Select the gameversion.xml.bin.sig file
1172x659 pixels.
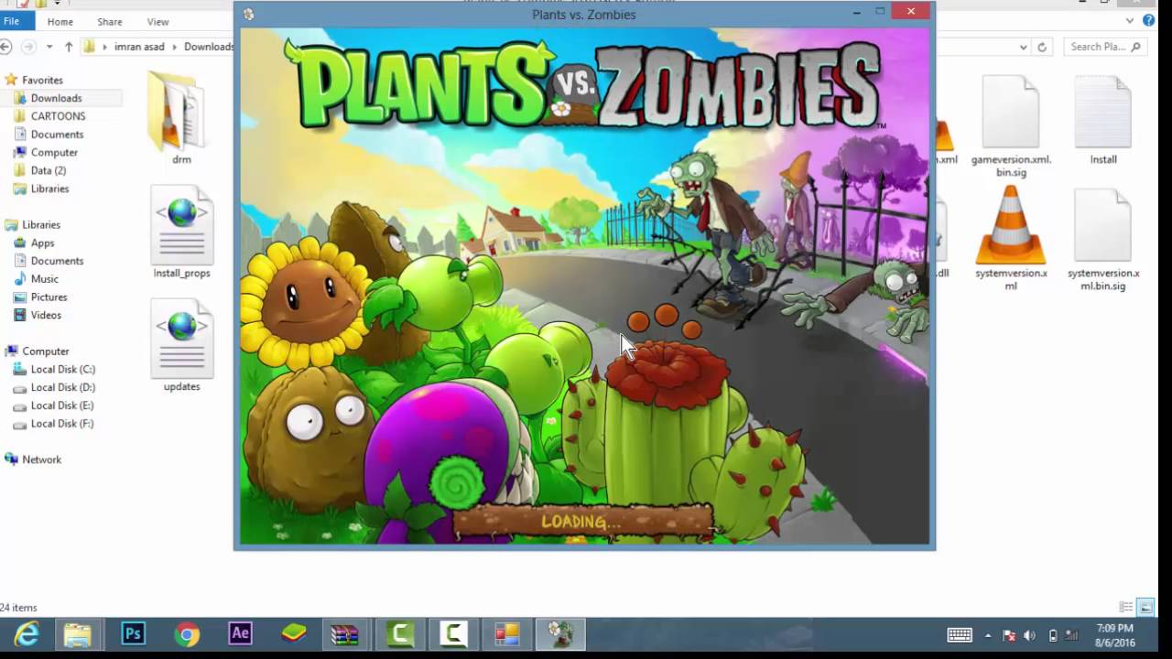pyautogui.click(x=1011, y=125)
